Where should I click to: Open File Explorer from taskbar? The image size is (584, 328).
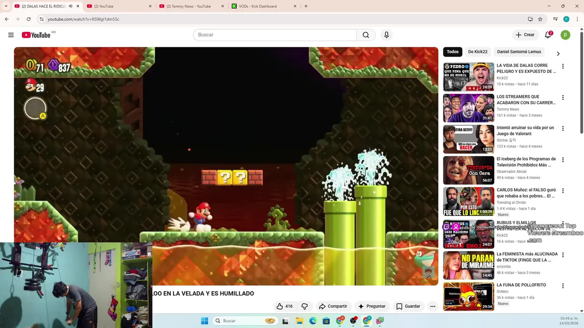coord(299,321)
